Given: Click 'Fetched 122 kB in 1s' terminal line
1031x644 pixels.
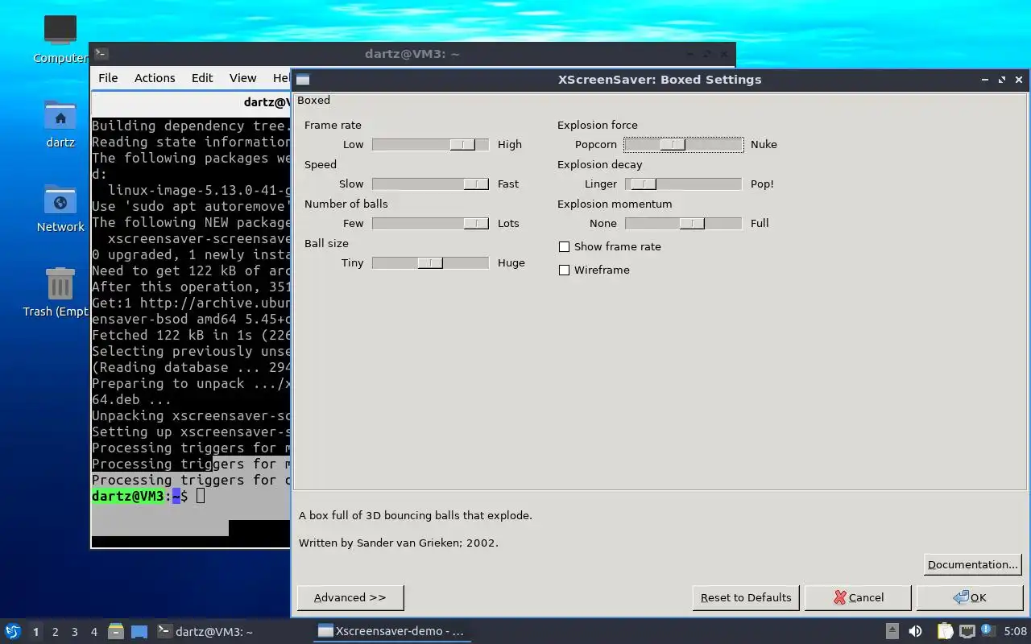Looking at the screenshot, I should [191, 335].
